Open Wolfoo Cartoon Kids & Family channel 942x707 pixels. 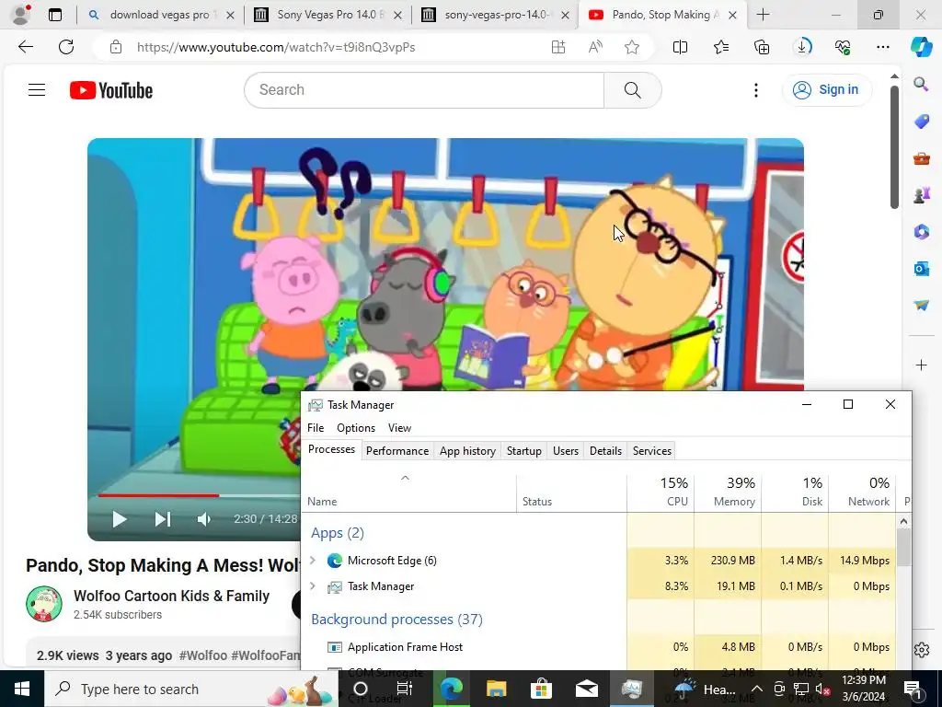coord(171,596)
